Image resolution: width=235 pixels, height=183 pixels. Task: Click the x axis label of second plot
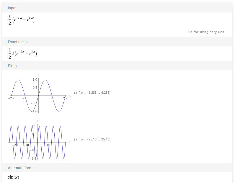coord(70,142)
